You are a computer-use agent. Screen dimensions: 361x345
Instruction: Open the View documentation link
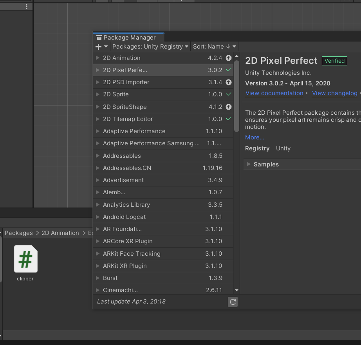point(274,93)
